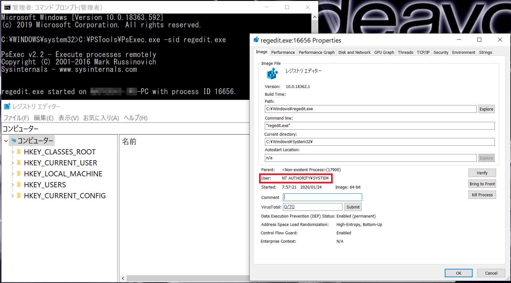Click the regedit.exe started output line

119,92
